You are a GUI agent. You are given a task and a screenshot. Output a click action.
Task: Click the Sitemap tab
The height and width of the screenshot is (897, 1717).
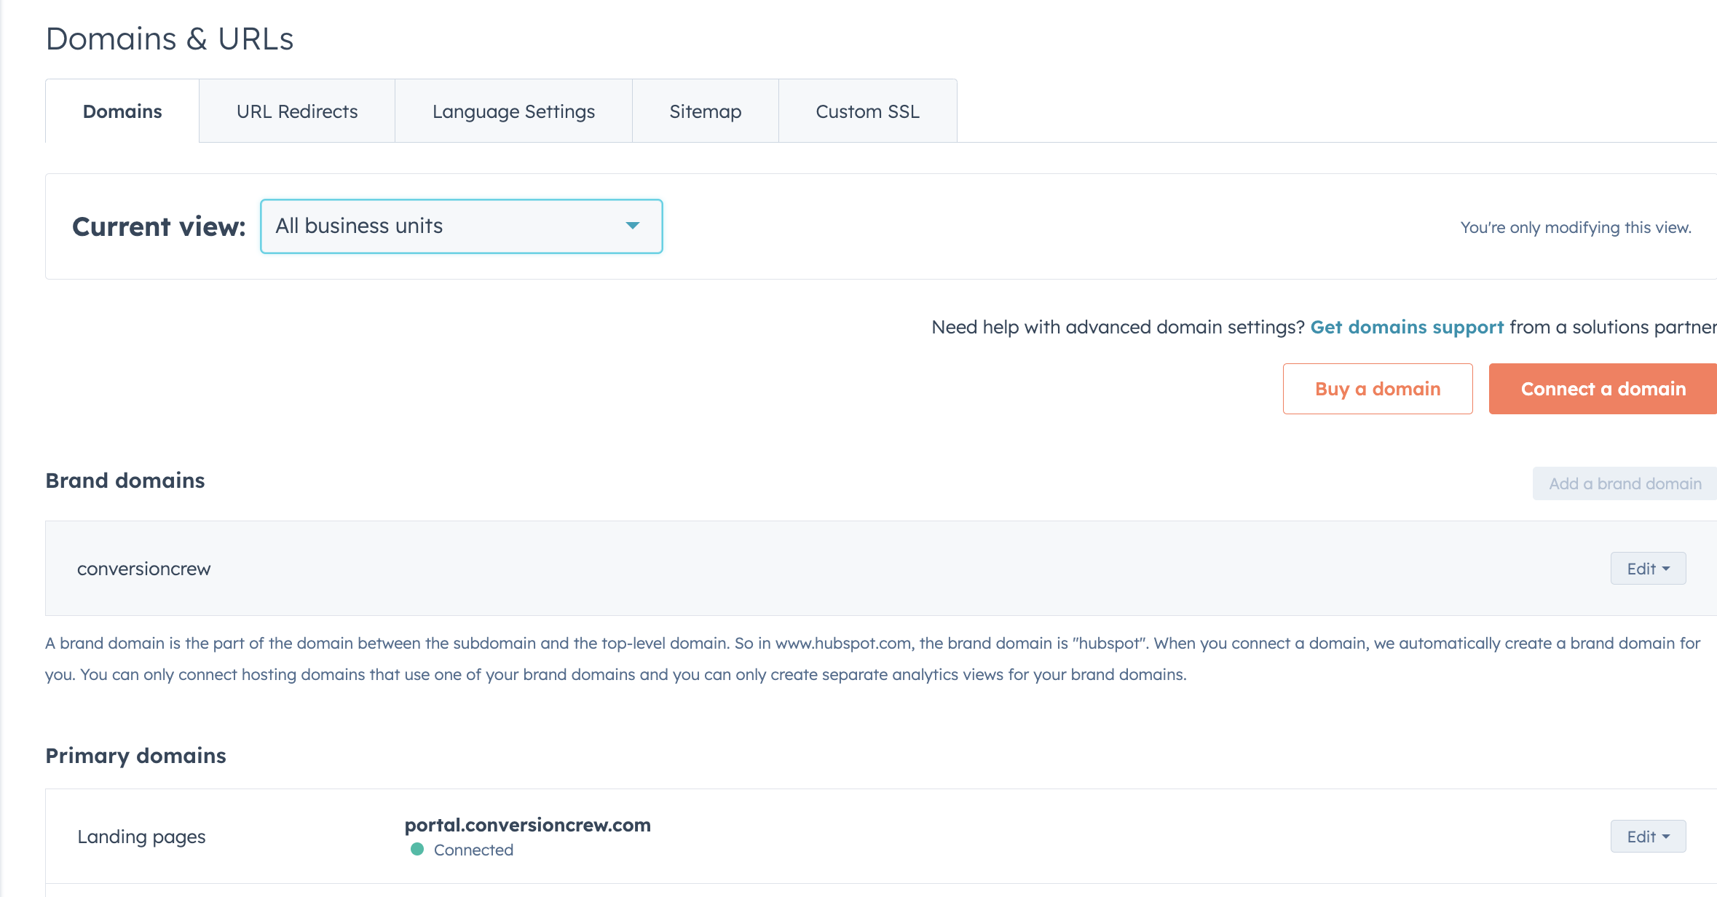click(x=705, y=111)
